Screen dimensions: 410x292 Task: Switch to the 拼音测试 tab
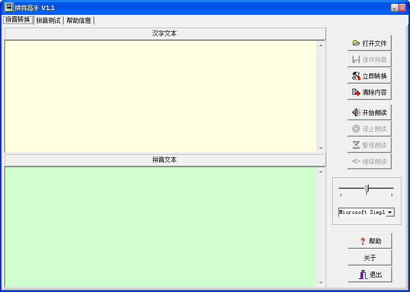48,20
